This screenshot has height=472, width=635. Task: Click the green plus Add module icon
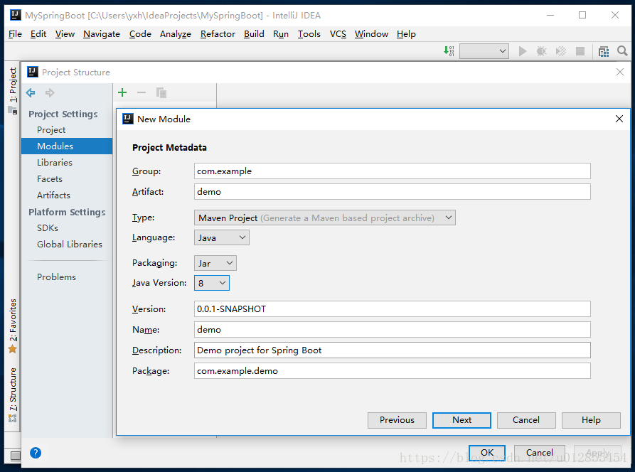click(122, 92)
